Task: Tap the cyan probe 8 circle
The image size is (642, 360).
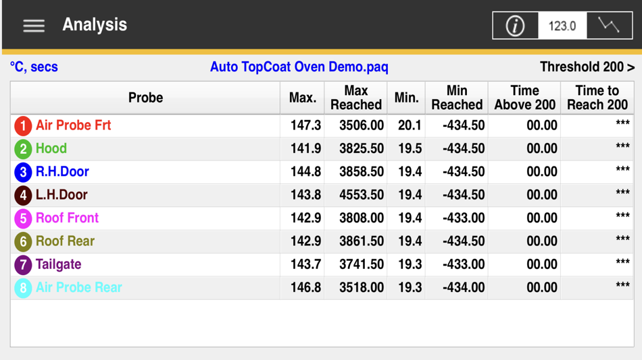Action: 24,288
